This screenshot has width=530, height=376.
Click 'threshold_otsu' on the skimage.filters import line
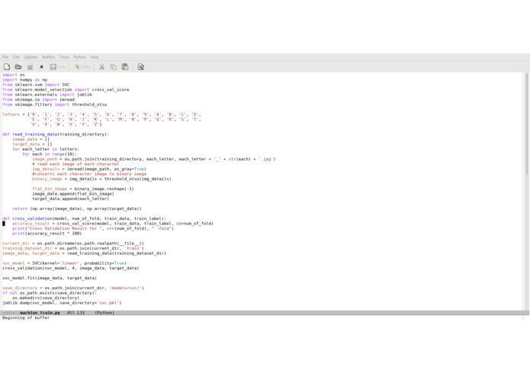(89, 104)
